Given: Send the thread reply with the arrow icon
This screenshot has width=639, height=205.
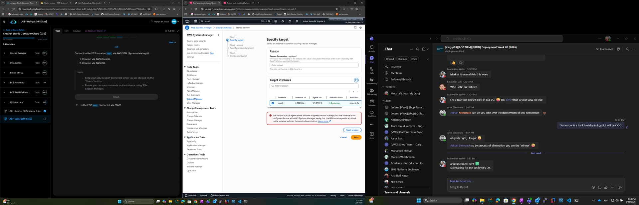Looking at the screenshot, I should pos(620,187).
